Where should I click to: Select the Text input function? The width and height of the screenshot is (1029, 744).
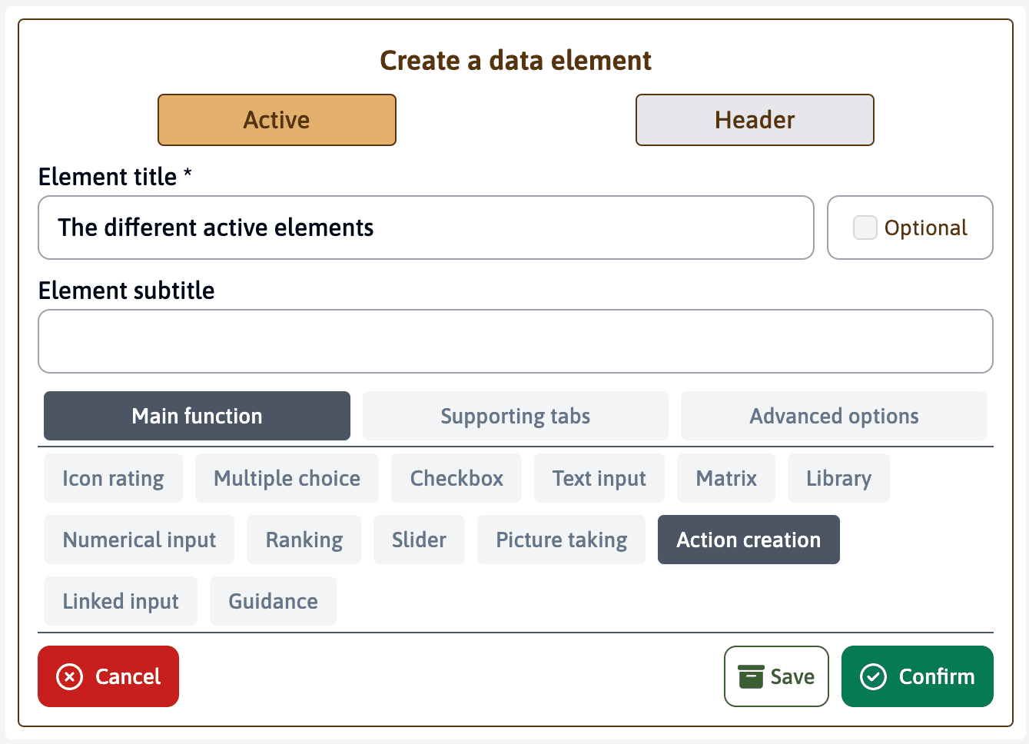click(599, 478)
